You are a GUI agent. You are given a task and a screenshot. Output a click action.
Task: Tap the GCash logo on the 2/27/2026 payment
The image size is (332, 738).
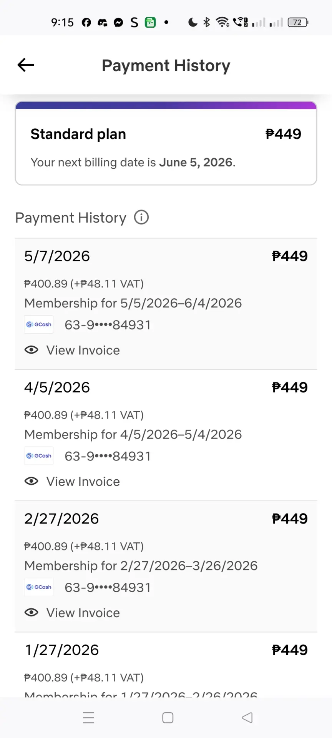click(39, 587)
